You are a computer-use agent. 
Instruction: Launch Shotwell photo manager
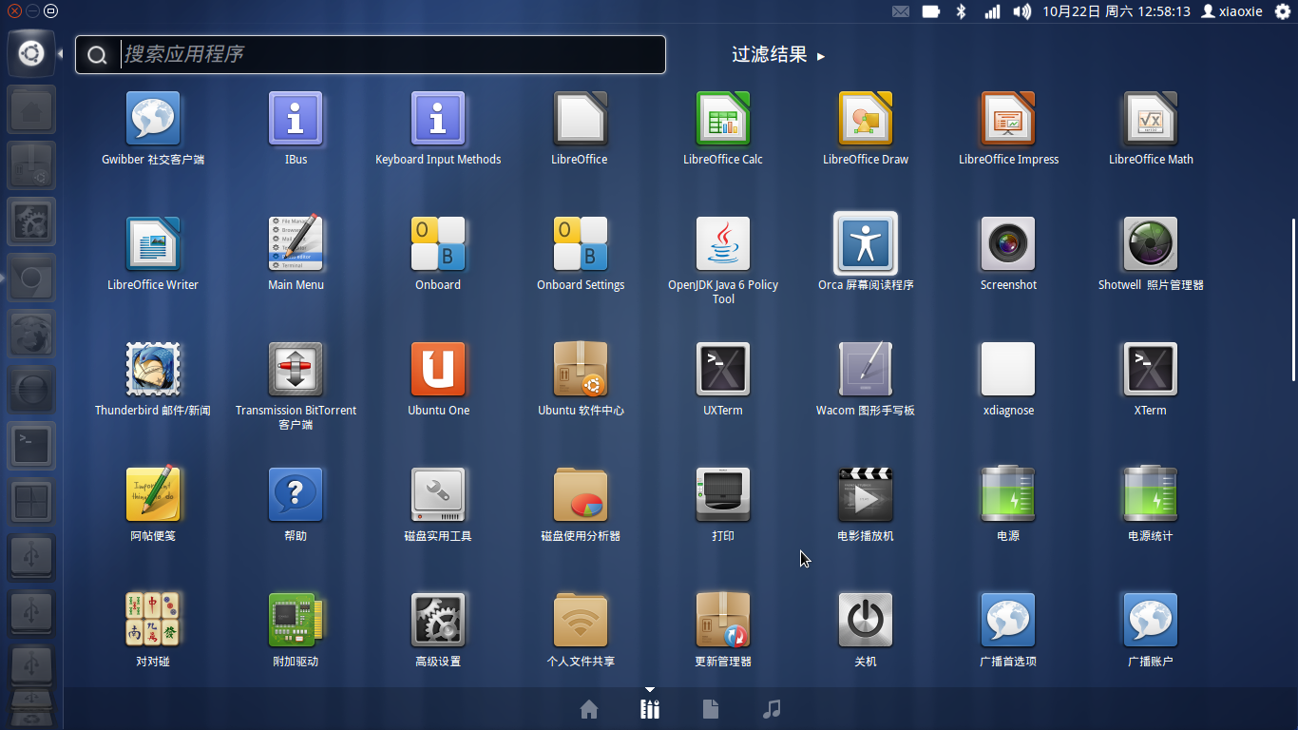click(x=1151, y=244)
